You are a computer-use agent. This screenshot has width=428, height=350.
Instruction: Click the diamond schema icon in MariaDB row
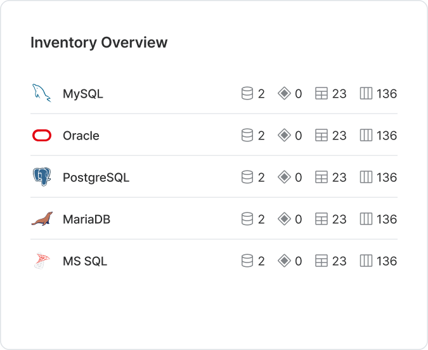(284, 219)
